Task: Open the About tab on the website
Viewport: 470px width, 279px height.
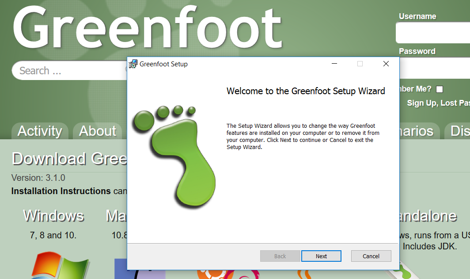Action: (x=98, y=131)
